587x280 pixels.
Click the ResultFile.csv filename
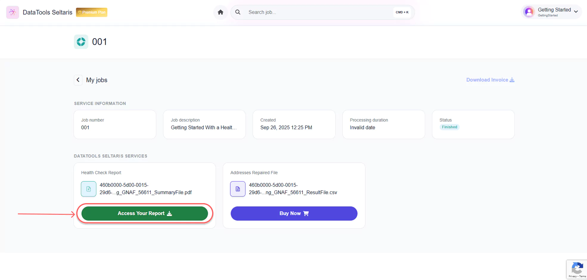coord(293,189)
